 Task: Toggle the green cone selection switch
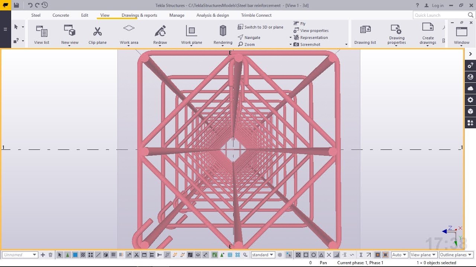point(68,255)
